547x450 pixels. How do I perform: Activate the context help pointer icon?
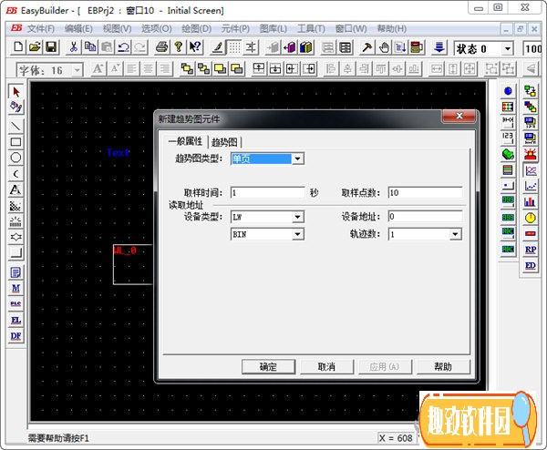click(x=195, y=47)
